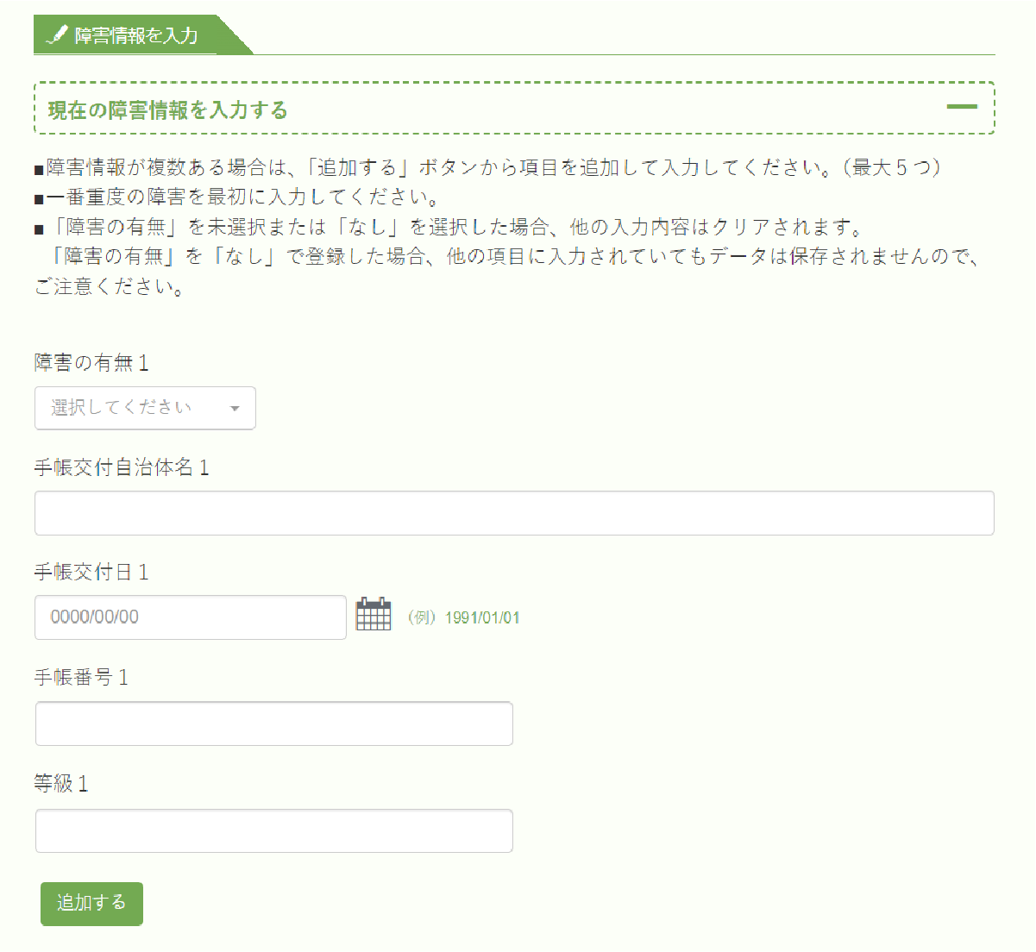Click the note about 障害情報が複数ある場合

click(x=488, y=167)
